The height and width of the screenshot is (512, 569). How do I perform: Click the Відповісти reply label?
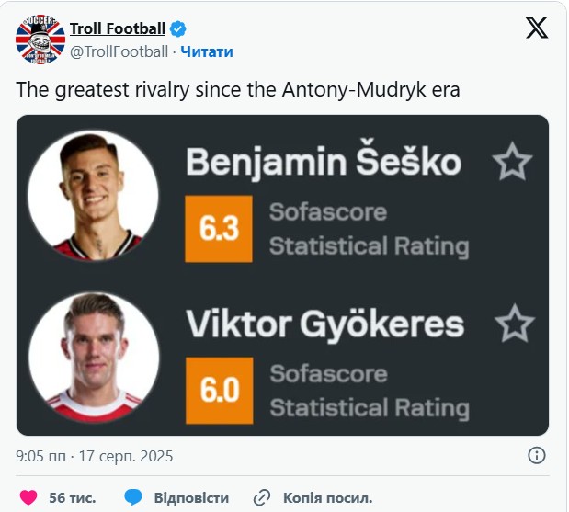pyautogui.click(x=191, y=497)
